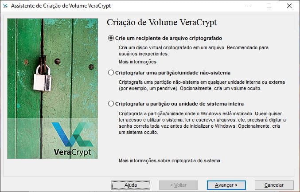300x192 pixels.
Task: Click the 'Assistente de Criação de Volume VeraCrypt' title
Action: pos(61,6)
